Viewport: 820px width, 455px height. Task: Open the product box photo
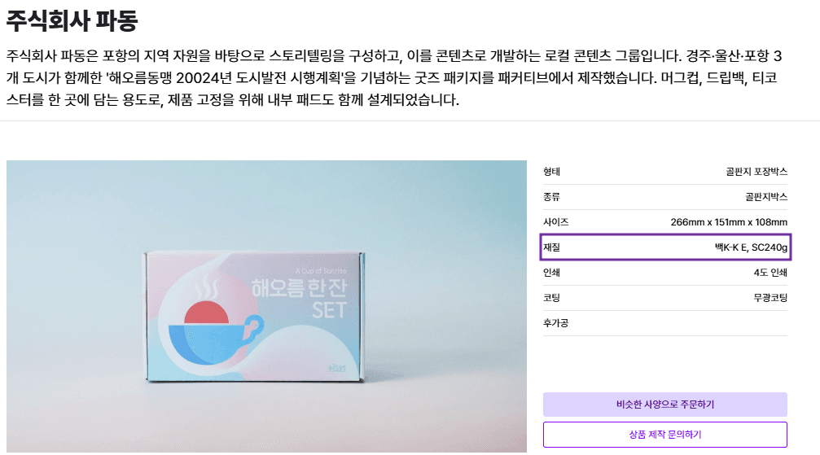(266, 306)
